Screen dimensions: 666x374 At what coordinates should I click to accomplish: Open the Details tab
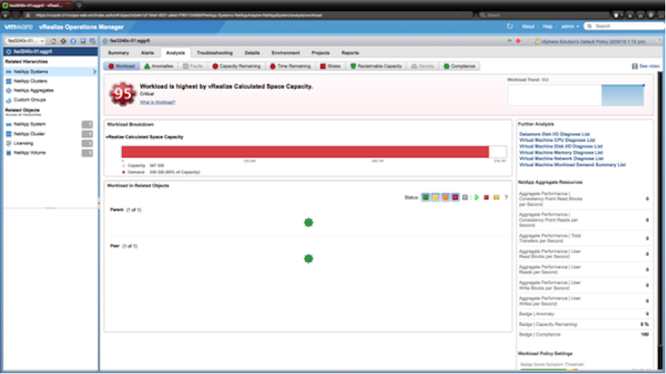[252, 53]
